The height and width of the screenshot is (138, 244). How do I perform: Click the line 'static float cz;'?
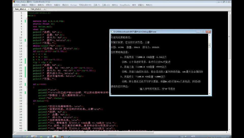click(x=44, y=24)
